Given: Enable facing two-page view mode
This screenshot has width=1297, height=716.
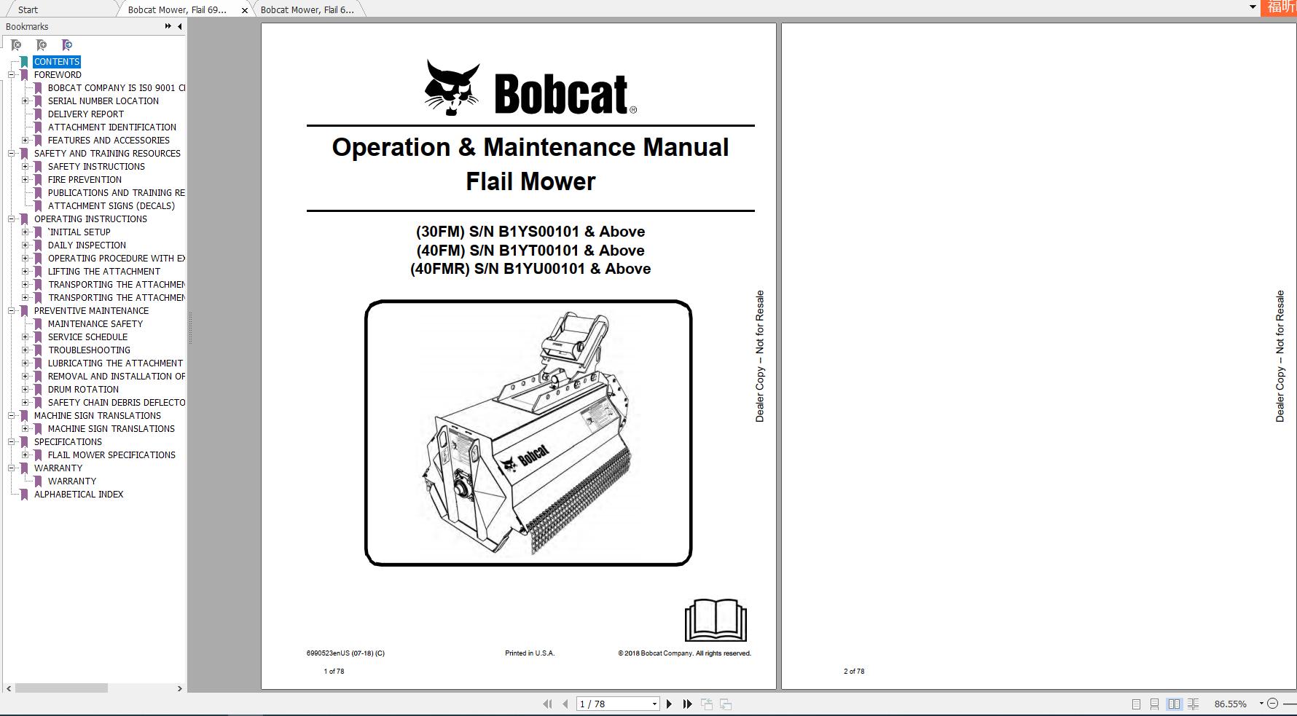Looking at the screenshot, I should click(1175, 704).
